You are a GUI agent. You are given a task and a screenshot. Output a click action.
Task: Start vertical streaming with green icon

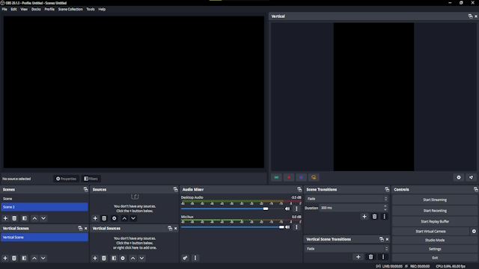click(x=276, y=178)
